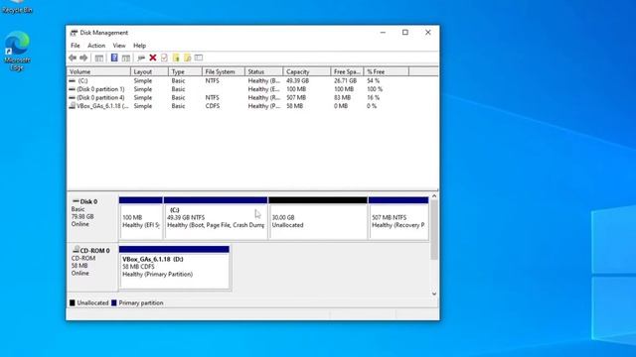Screen dimensions: 636x357
Task: Click the scroll-up arrow in the disk pane
Action: [434, 196]
